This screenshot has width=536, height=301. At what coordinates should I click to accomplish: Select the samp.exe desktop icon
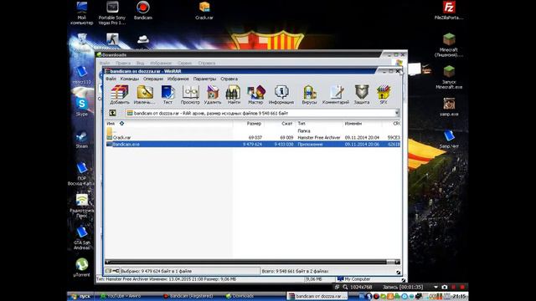click(x=449, y=107)
